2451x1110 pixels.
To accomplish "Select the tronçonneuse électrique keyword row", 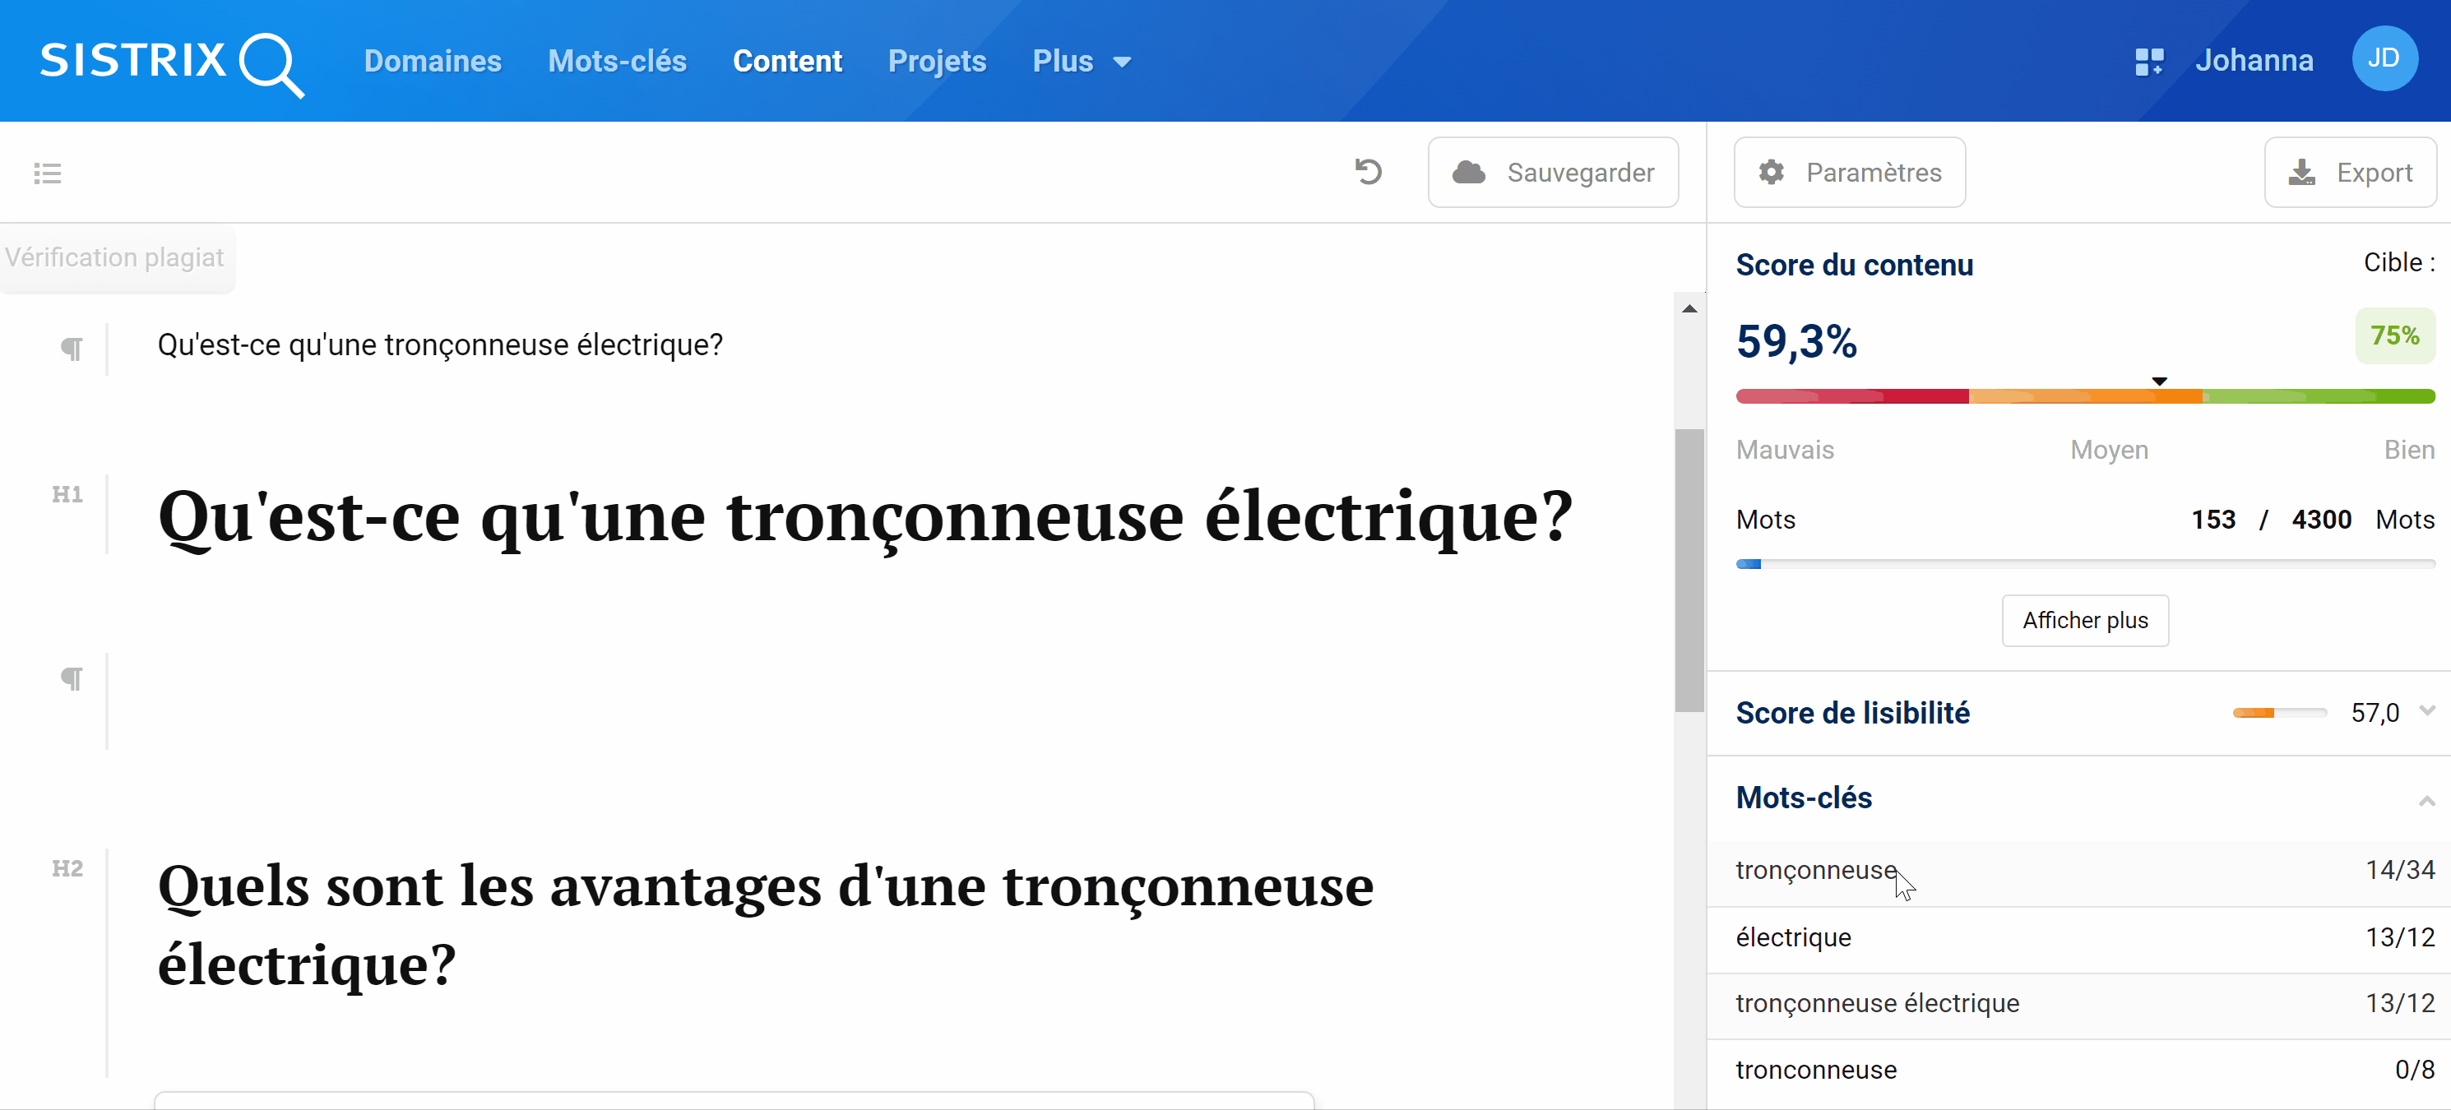I will click(x=2080, y=1003).
